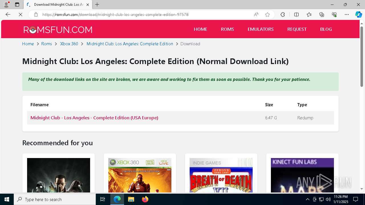Click the Type column header

pyautogui.click(x=302, y=104)
